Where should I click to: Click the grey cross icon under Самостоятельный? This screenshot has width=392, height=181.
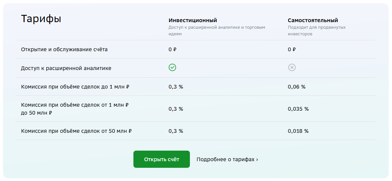tap(292, 68)
